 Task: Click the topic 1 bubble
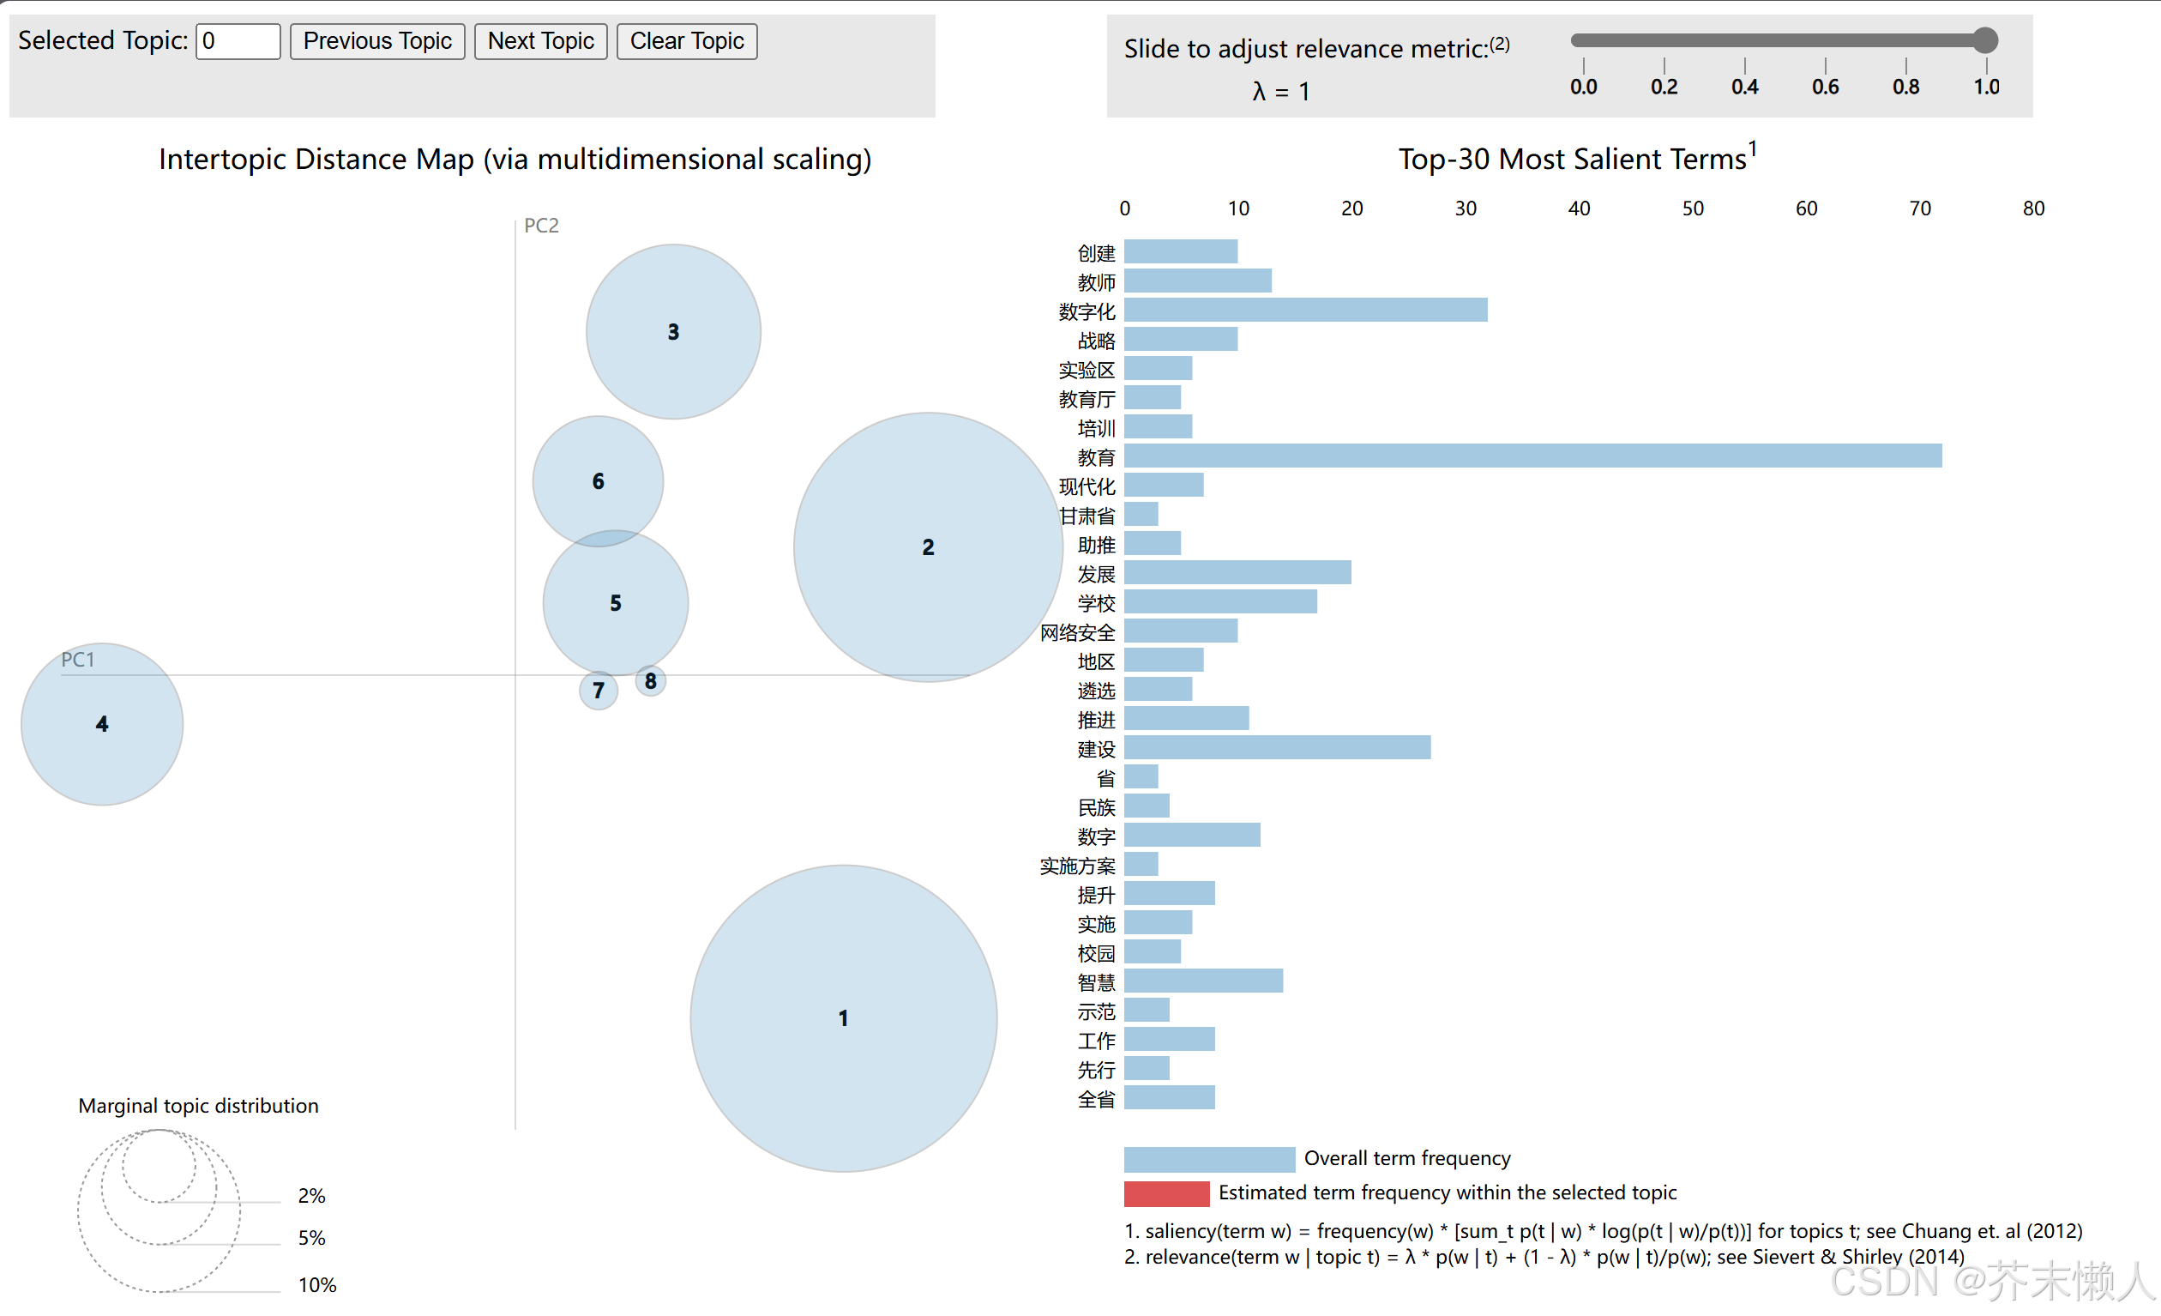843,1017
